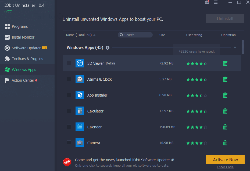Open Details link for 3D Viewer
Viewport: 250px width, 171px height.
(110, 63)
